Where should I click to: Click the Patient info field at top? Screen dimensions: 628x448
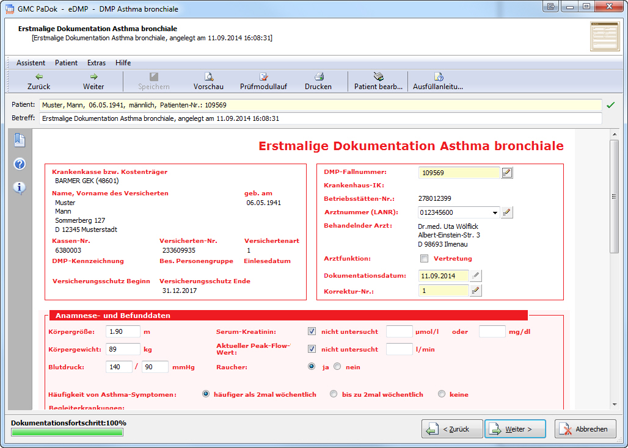point(320,105)
